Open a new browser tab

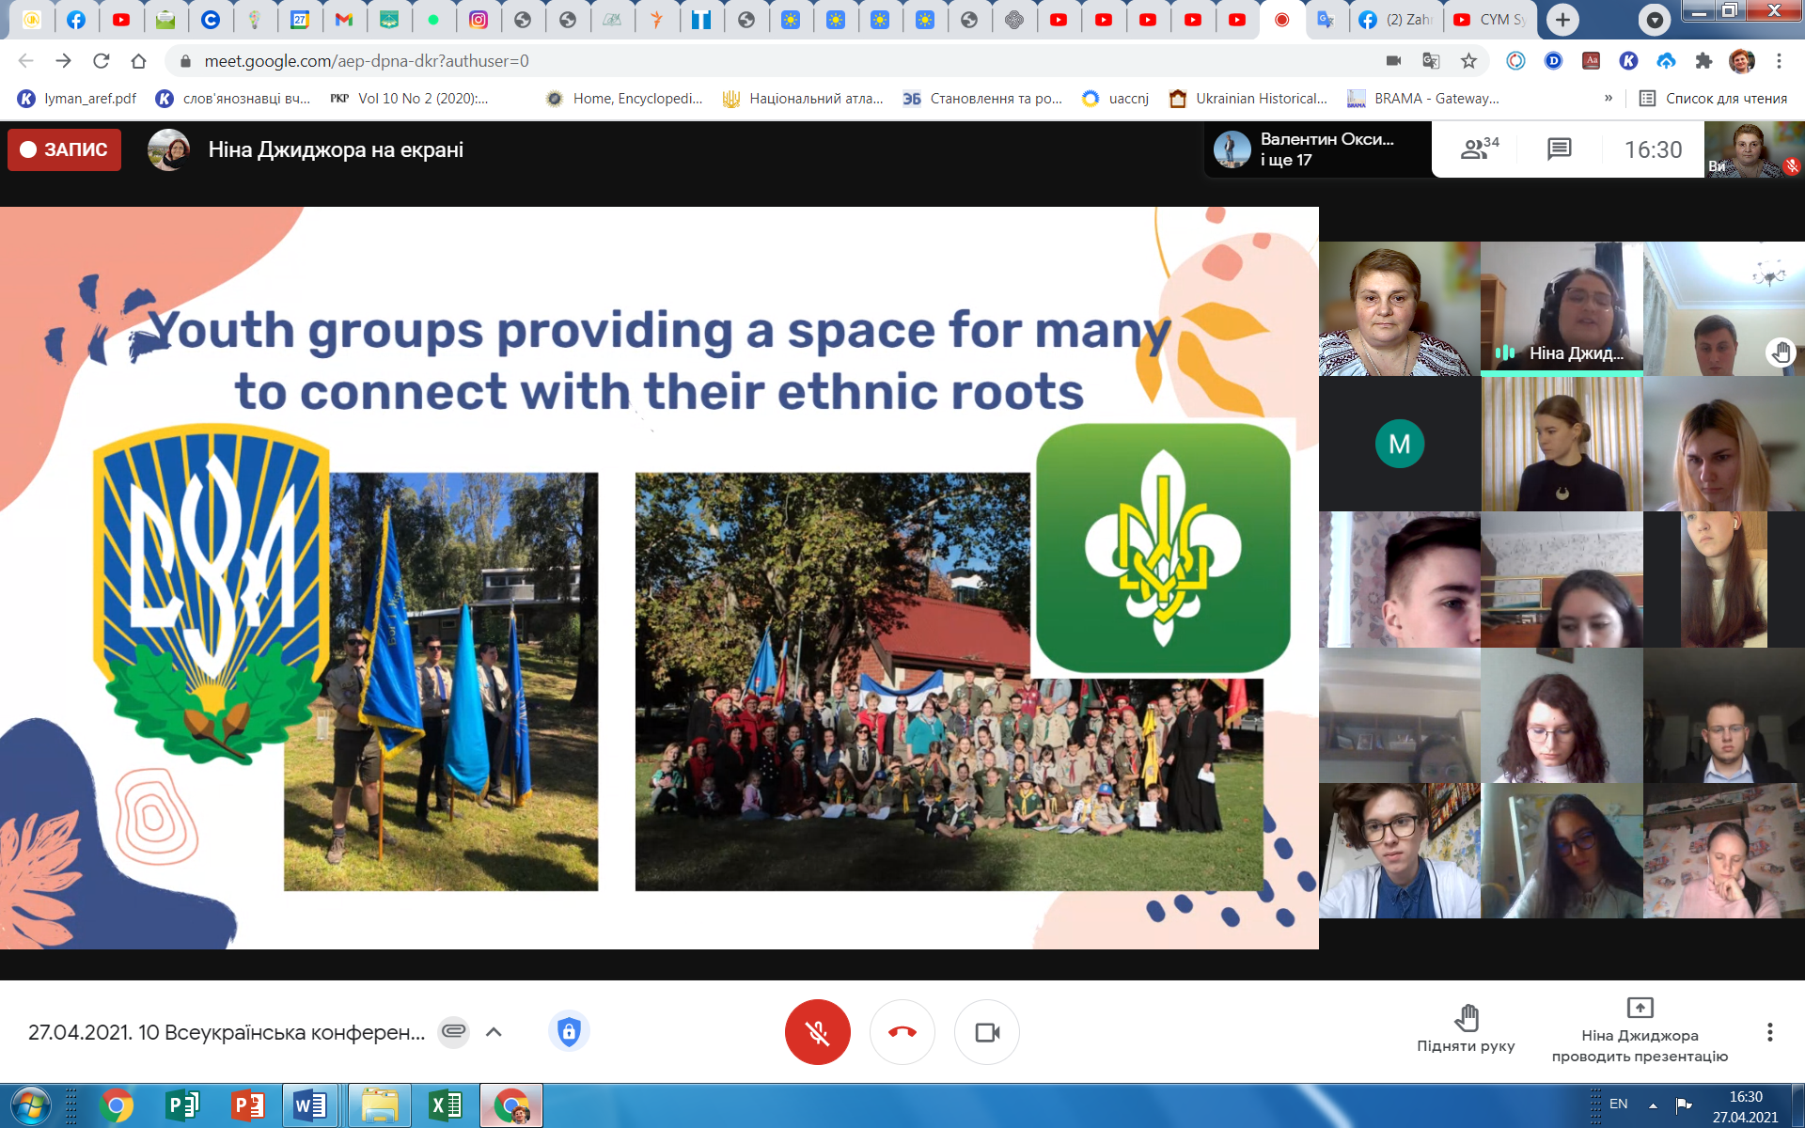coord(1562,19)
